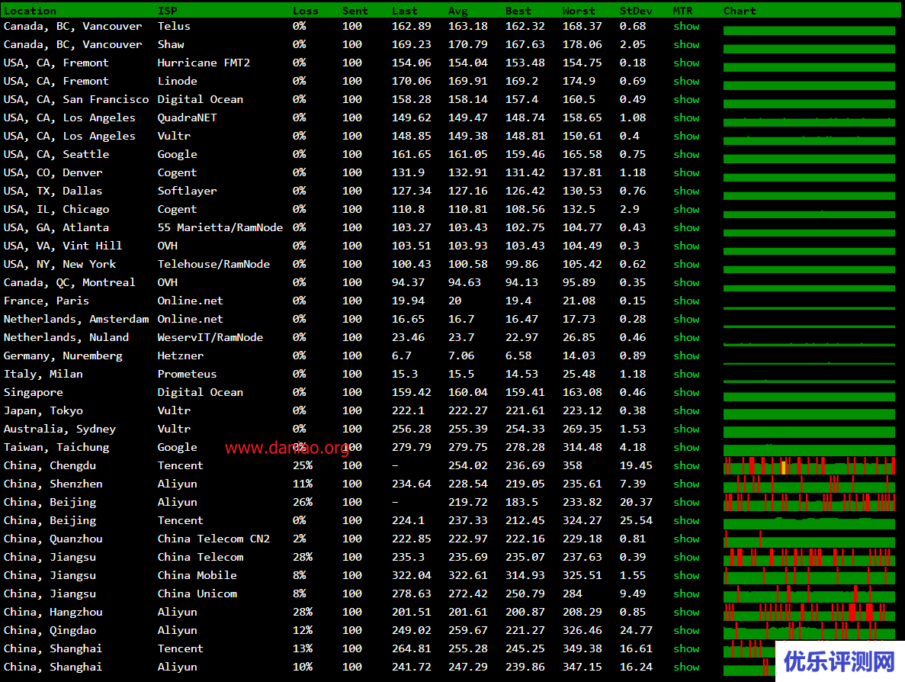Screen dimensions: 905x682
Task: Open show link in Fremont Linode row
Action: pyautogui.click(x=686, y=82)
